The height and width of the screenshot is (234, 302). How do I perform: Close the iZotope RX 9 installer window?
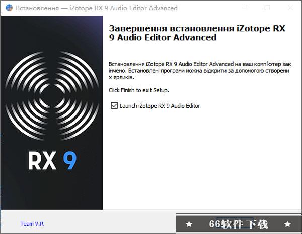(290, 8)
